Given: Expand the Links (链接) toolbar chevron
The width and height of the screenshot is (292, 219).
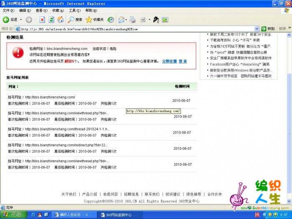Looking at the screenshot, I should point(289,28).
